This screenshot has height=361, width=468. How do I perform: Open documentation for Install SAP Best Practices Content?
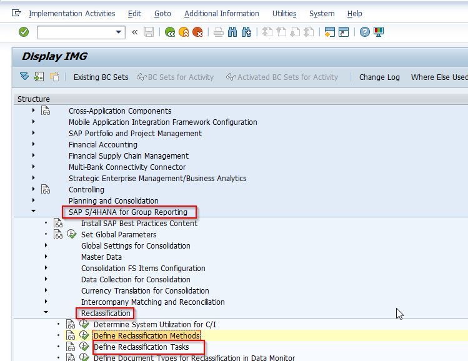(58, 223)
